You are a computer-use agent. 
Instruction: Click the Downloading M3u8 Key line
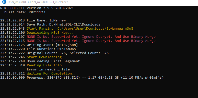tap(37, 33)
